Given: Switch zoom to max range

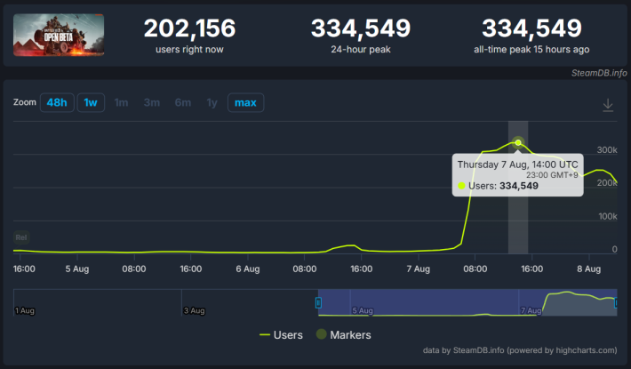Looking at the screenshot, I should click(245, 103).
